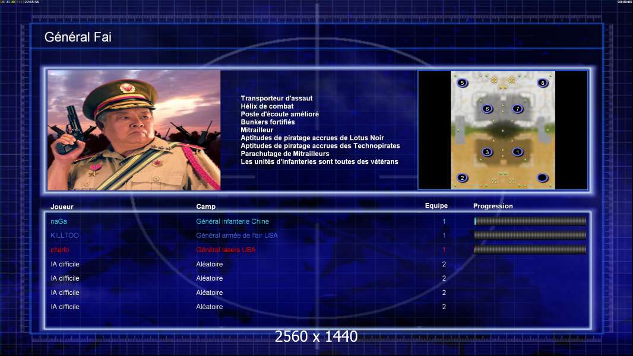Click 'Général infanterie Chine' camp entry
The image size is (633, 356).
tap(233, 221)
